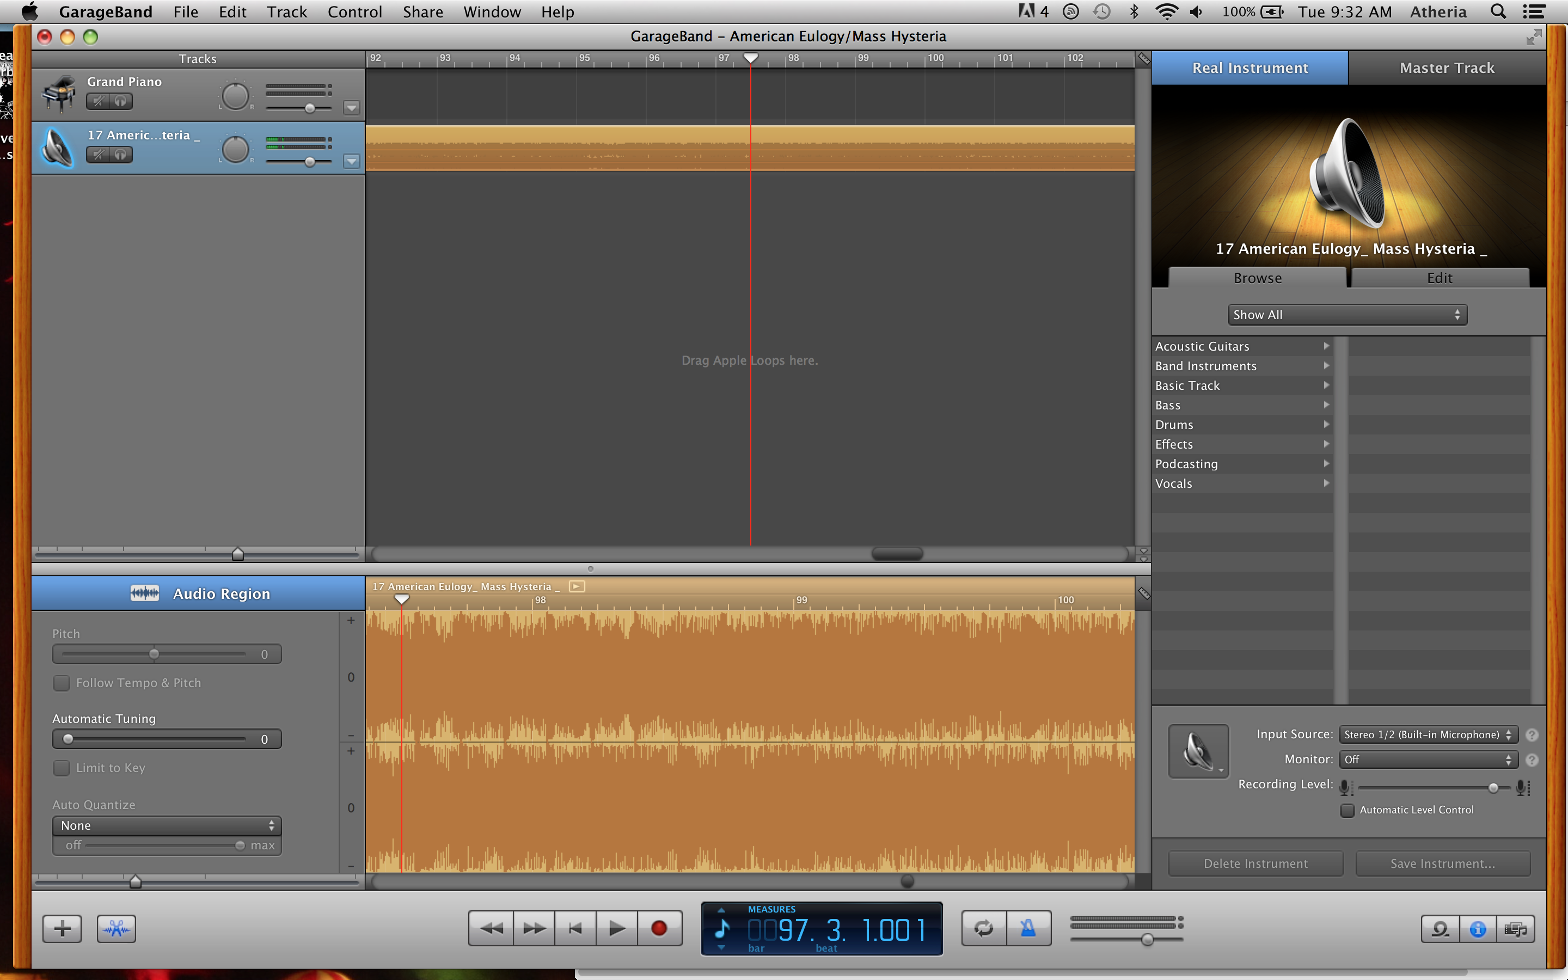This screenshot has height=980, width=1568.
Task: Solo the Grand Piano track
Action: tap(121, 101)
